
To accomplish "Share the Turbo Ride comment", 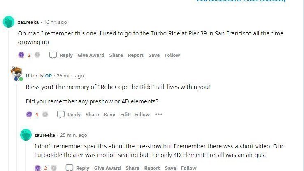I will coord(116,55).
